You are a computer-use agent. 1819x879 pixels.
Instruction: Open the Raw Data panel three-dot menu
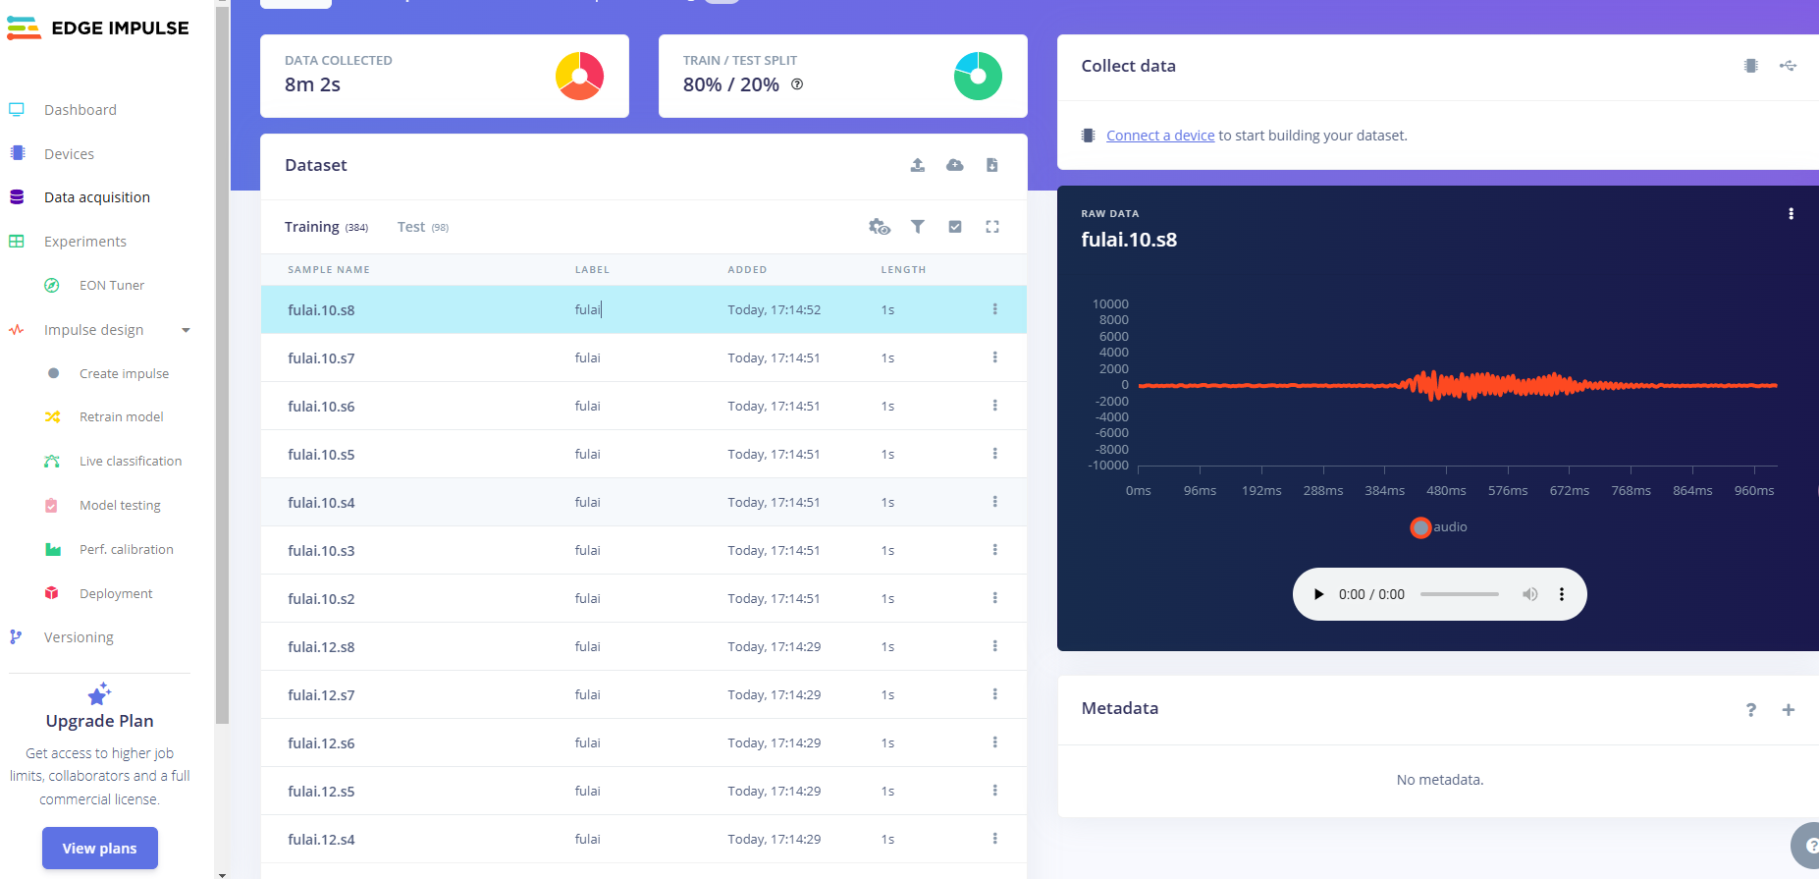1791,214
